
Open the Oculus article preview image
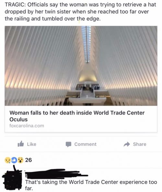pos(81,66)
